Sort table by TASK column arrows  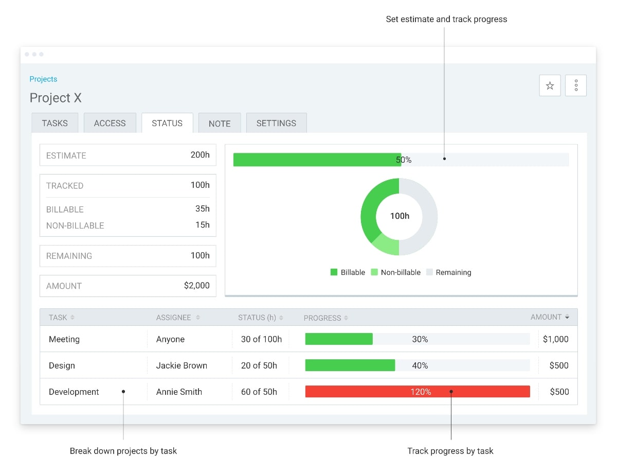coord(72,318)
